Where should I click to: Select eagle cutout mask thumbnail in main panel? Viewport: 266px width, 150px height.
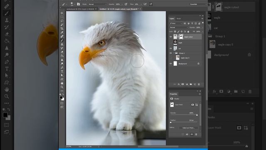(181, 37)
